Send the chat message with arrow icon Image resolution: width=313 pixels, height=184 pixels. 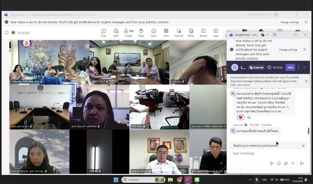tap(302, 163)
